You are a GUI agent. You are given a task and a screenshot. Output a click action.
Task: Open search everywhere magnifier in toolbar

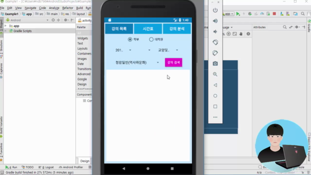303,14
